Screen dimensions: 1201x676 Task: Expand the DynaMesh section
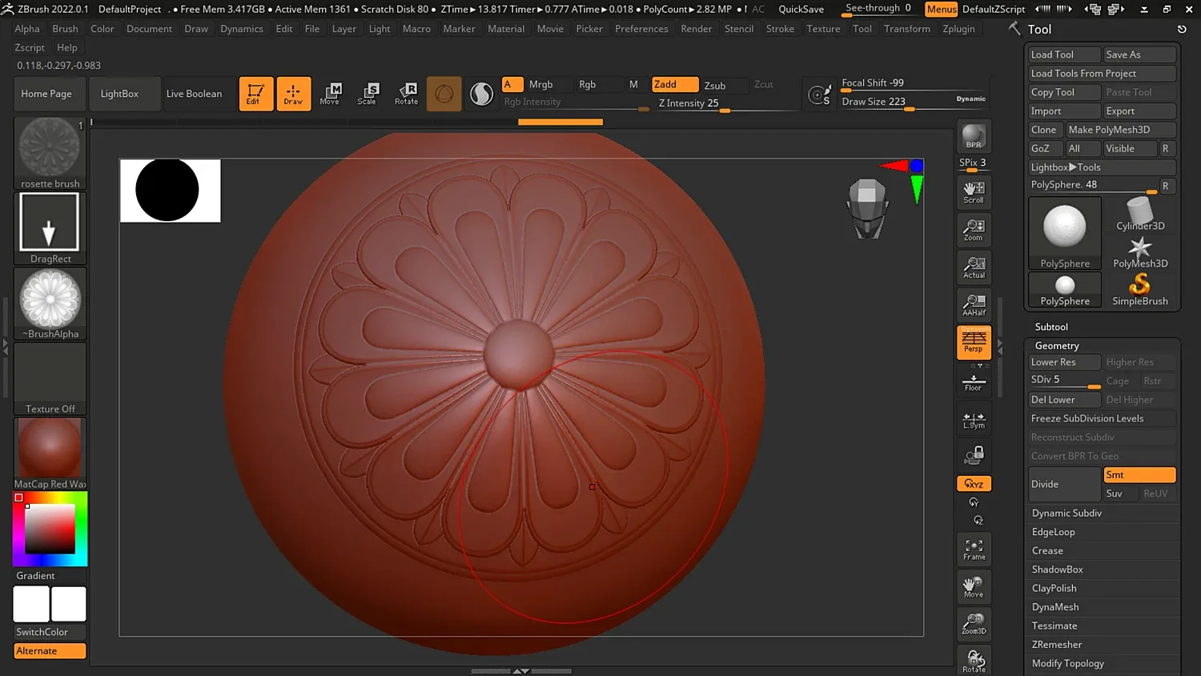tap(1055, 607)
